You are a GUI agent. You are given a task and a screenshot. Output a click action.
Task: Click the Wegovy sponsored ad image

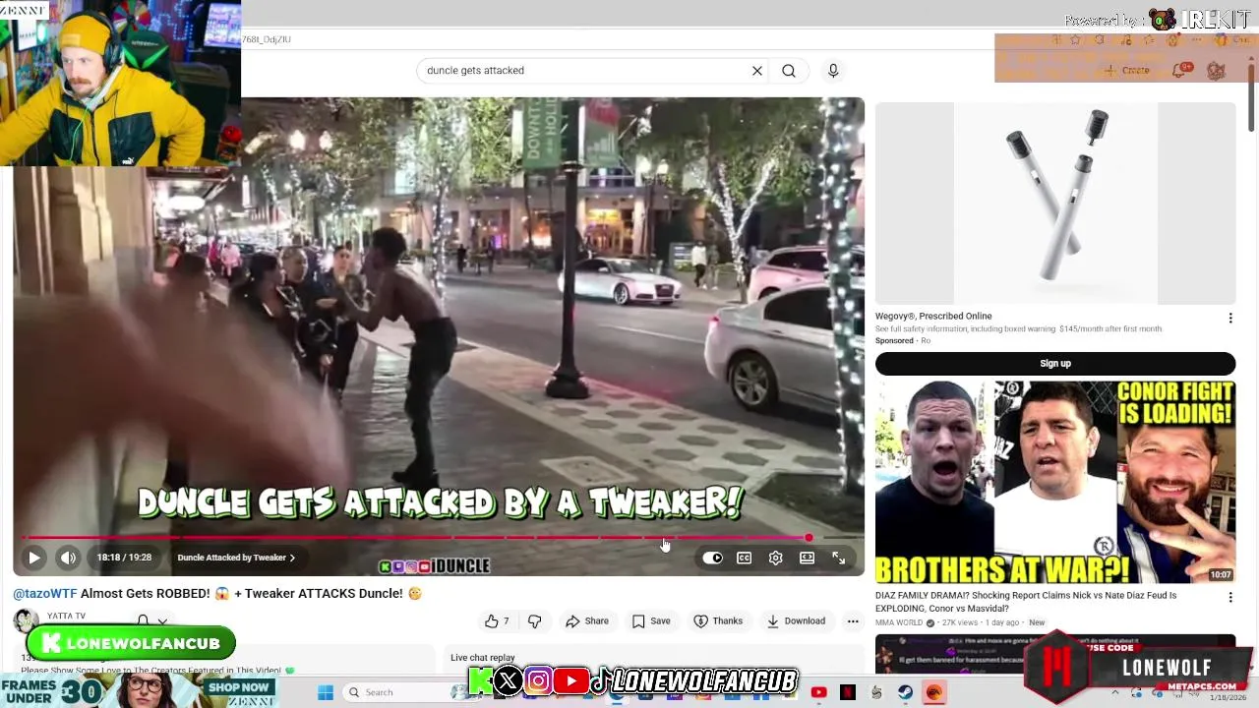point(1055,204)
